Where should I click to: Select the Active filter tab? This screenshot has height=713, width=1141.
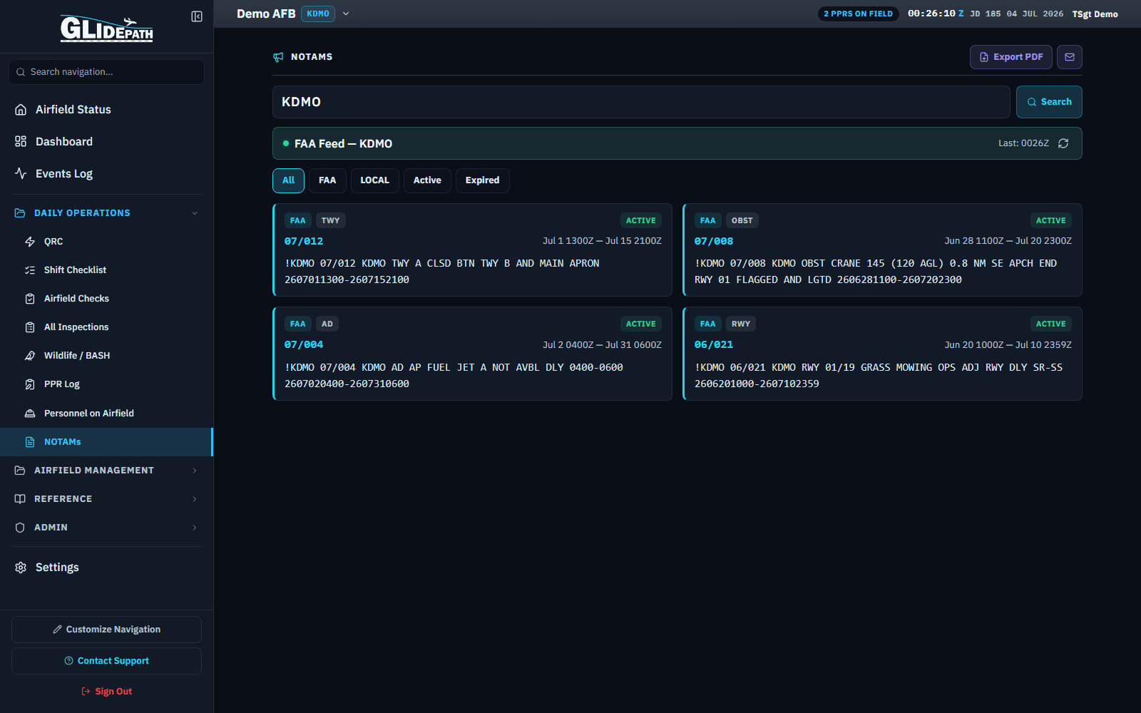tap(427, 180)
